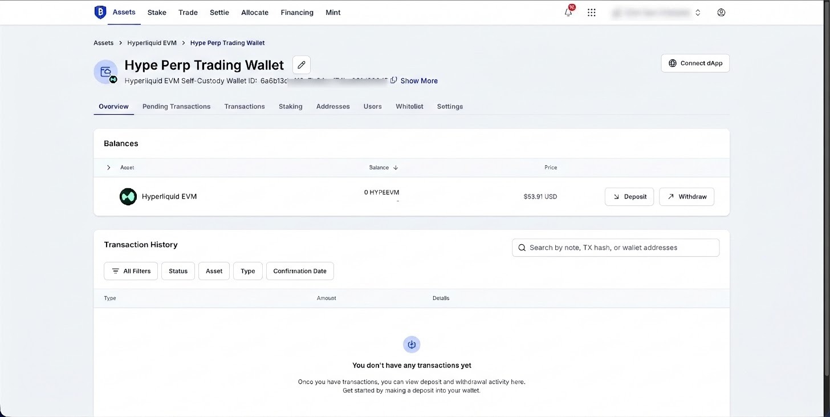The width and height of the screenshot is (830, 417).
Task: Click the Details column header
Action: click(x=441, y=298)
